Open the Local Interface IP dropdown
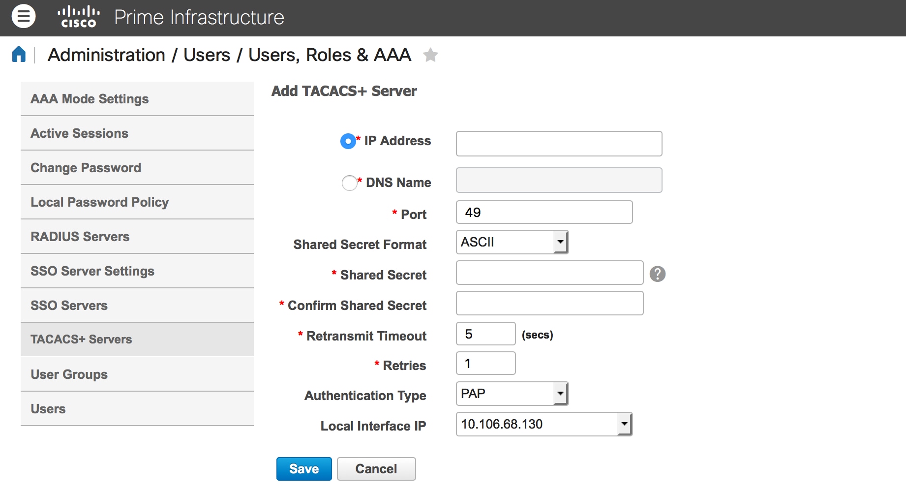Viewport: 906px width, 494px height. click(544, 424)
